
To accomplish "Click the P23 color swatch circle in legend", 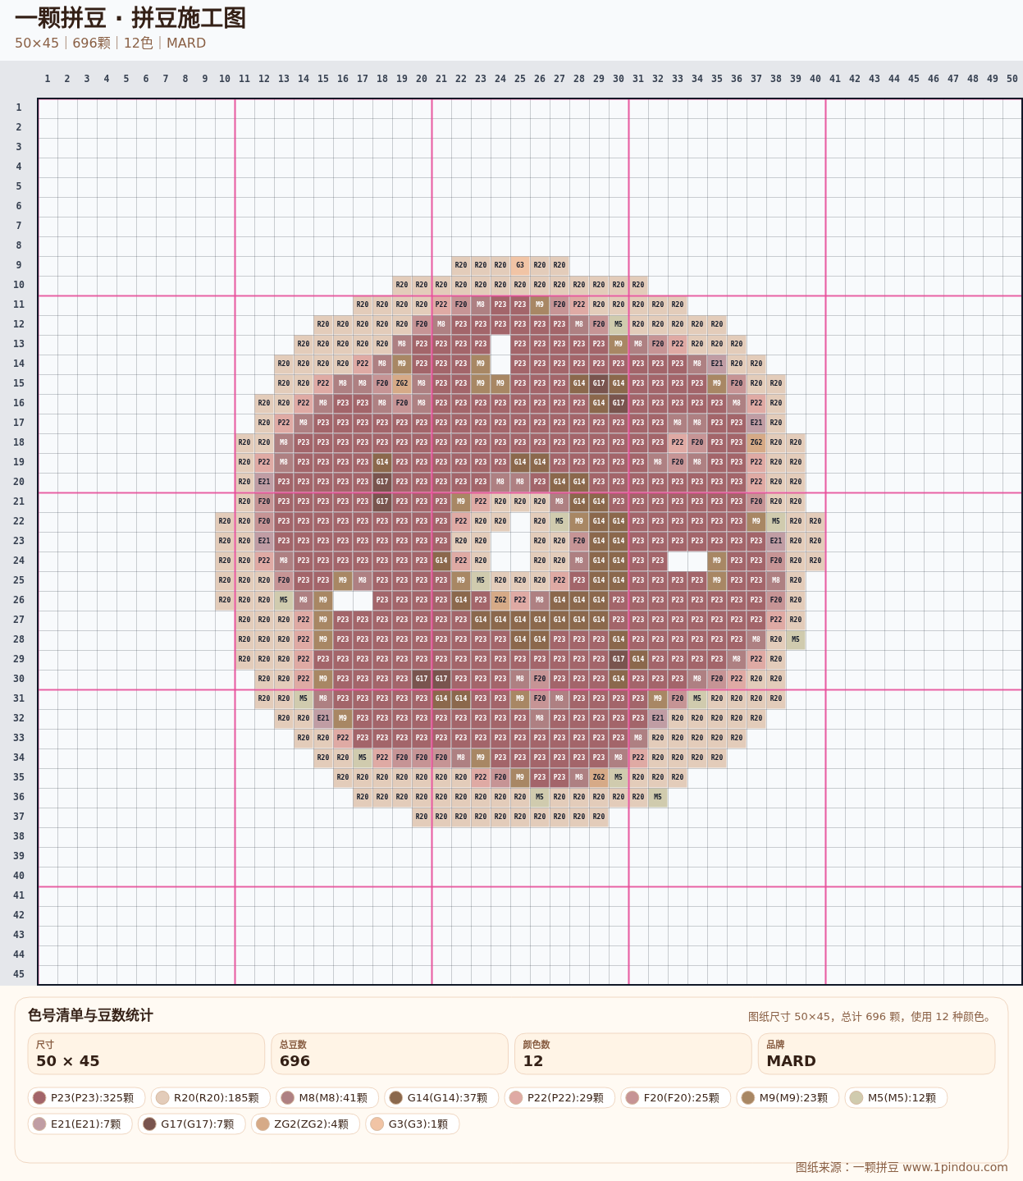I will pyautogui.click(x=39, y=1098).
